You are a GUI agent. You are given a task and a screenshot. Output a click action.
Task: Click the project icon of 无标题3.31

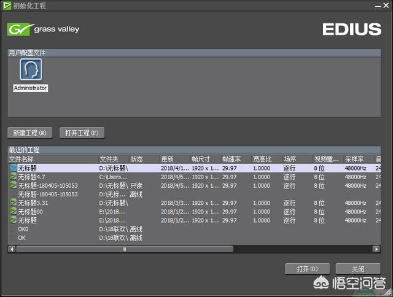pos(13,202)
